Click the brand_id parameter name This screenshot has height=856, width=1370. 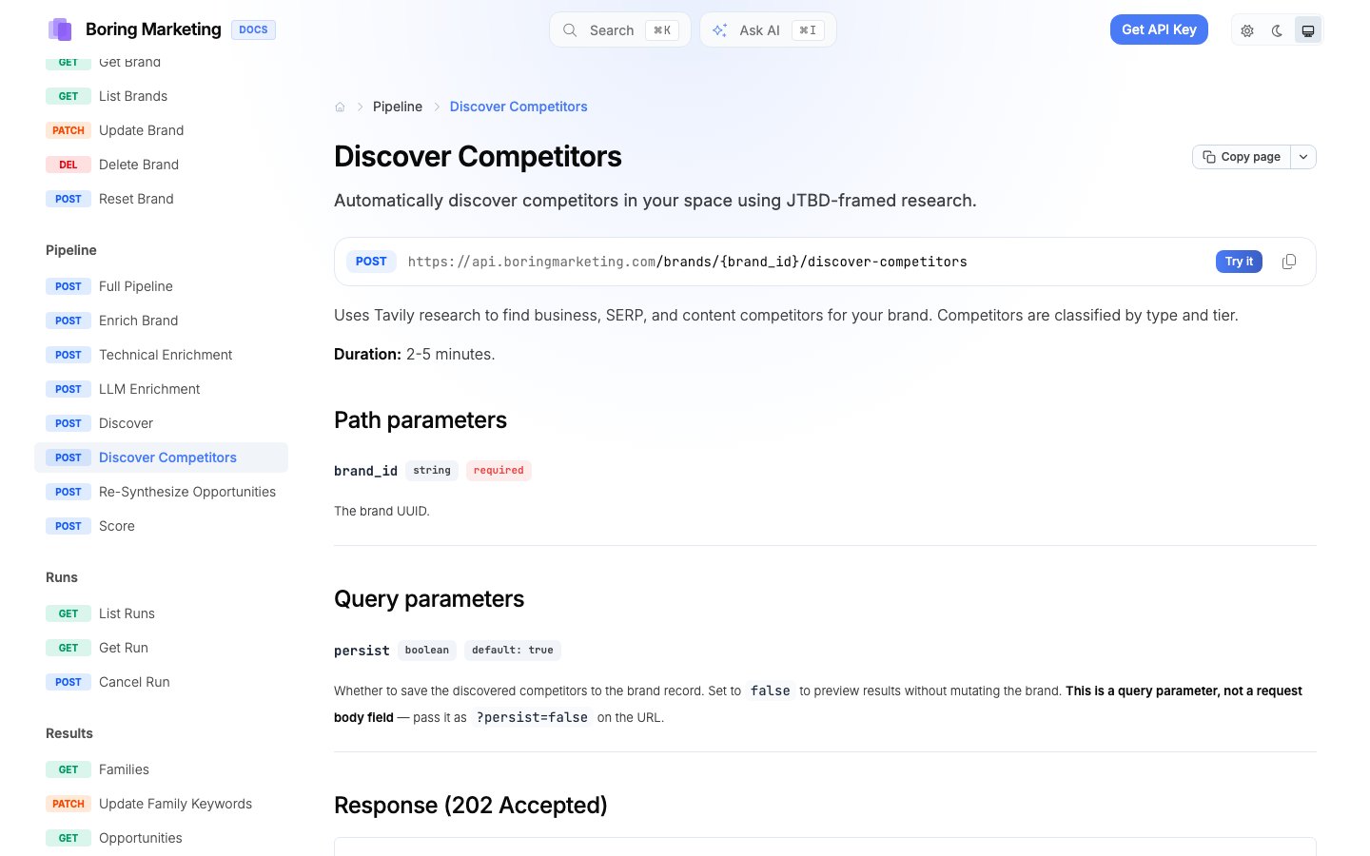(366, 471)
